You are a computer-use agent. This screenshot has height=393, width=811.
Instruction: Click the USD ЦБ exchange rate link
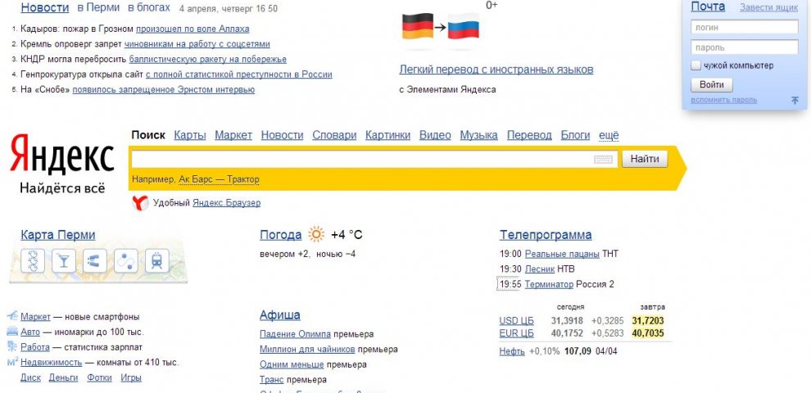516,321
